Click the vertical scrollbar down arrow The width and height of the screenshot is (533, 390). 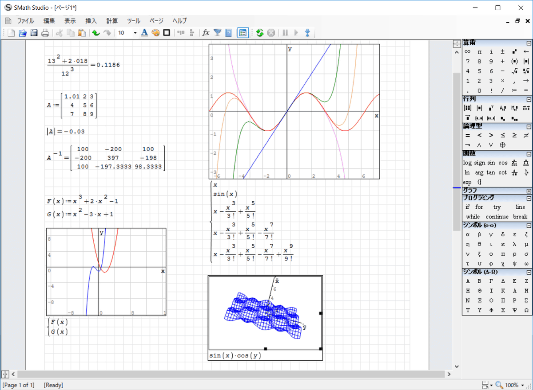tap(457, 367)
